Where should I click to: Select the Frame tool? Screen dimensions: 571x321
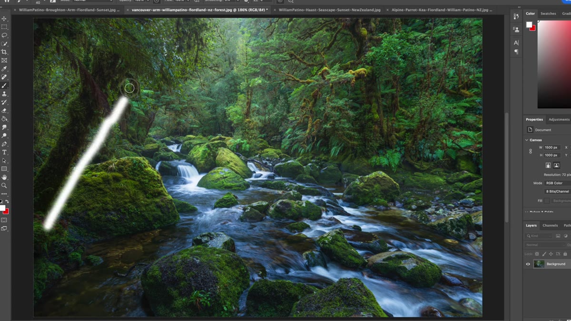point(4,60)
